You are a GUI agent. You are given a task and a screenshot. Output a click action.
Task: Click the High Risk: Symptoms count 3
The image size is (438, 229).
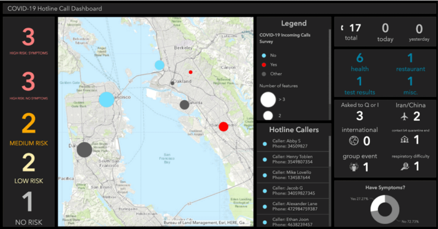[x=29, y=37]
